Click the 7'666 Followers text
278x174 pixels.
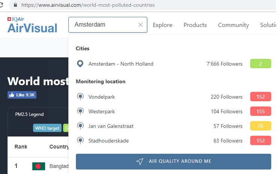coord(224,64)
